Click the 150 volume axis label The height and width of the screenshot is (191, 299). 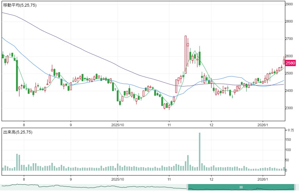point(288,140)
